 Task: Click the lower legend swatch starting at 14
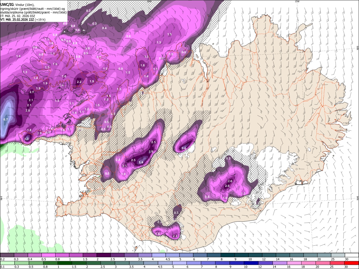(280, 263)
